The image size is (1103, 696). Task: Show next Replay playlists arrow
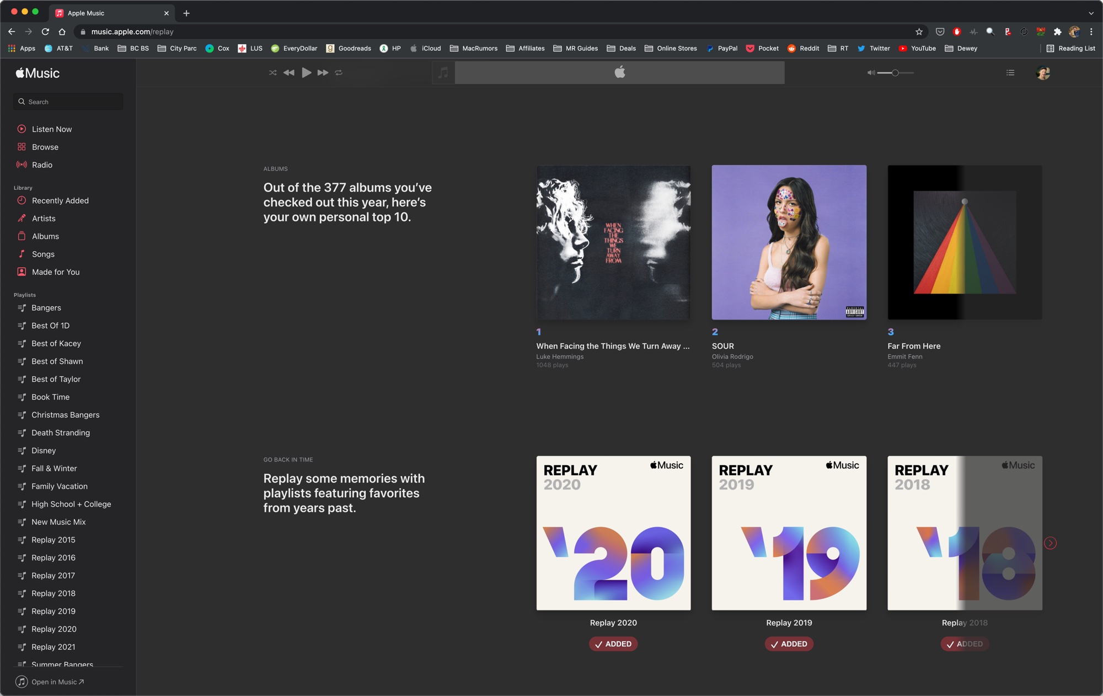[1051, 543]
